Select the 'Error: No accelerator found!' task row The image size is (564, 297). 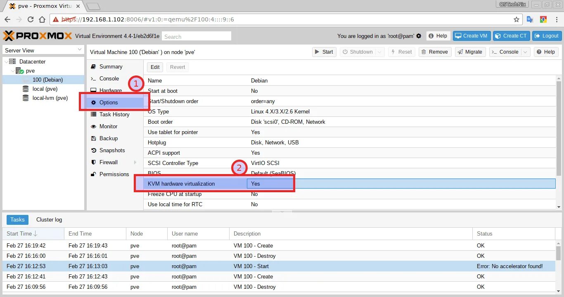279,266
